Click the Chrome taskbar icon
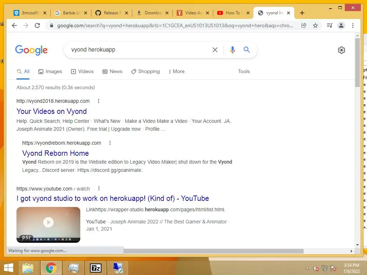Screen dimensions: 367x275 pos(51,268)
